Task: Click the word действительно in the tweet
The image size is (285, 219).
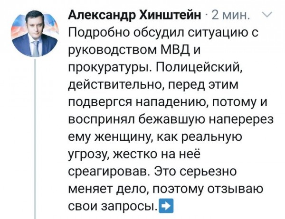Action: (x=117, y=85)
